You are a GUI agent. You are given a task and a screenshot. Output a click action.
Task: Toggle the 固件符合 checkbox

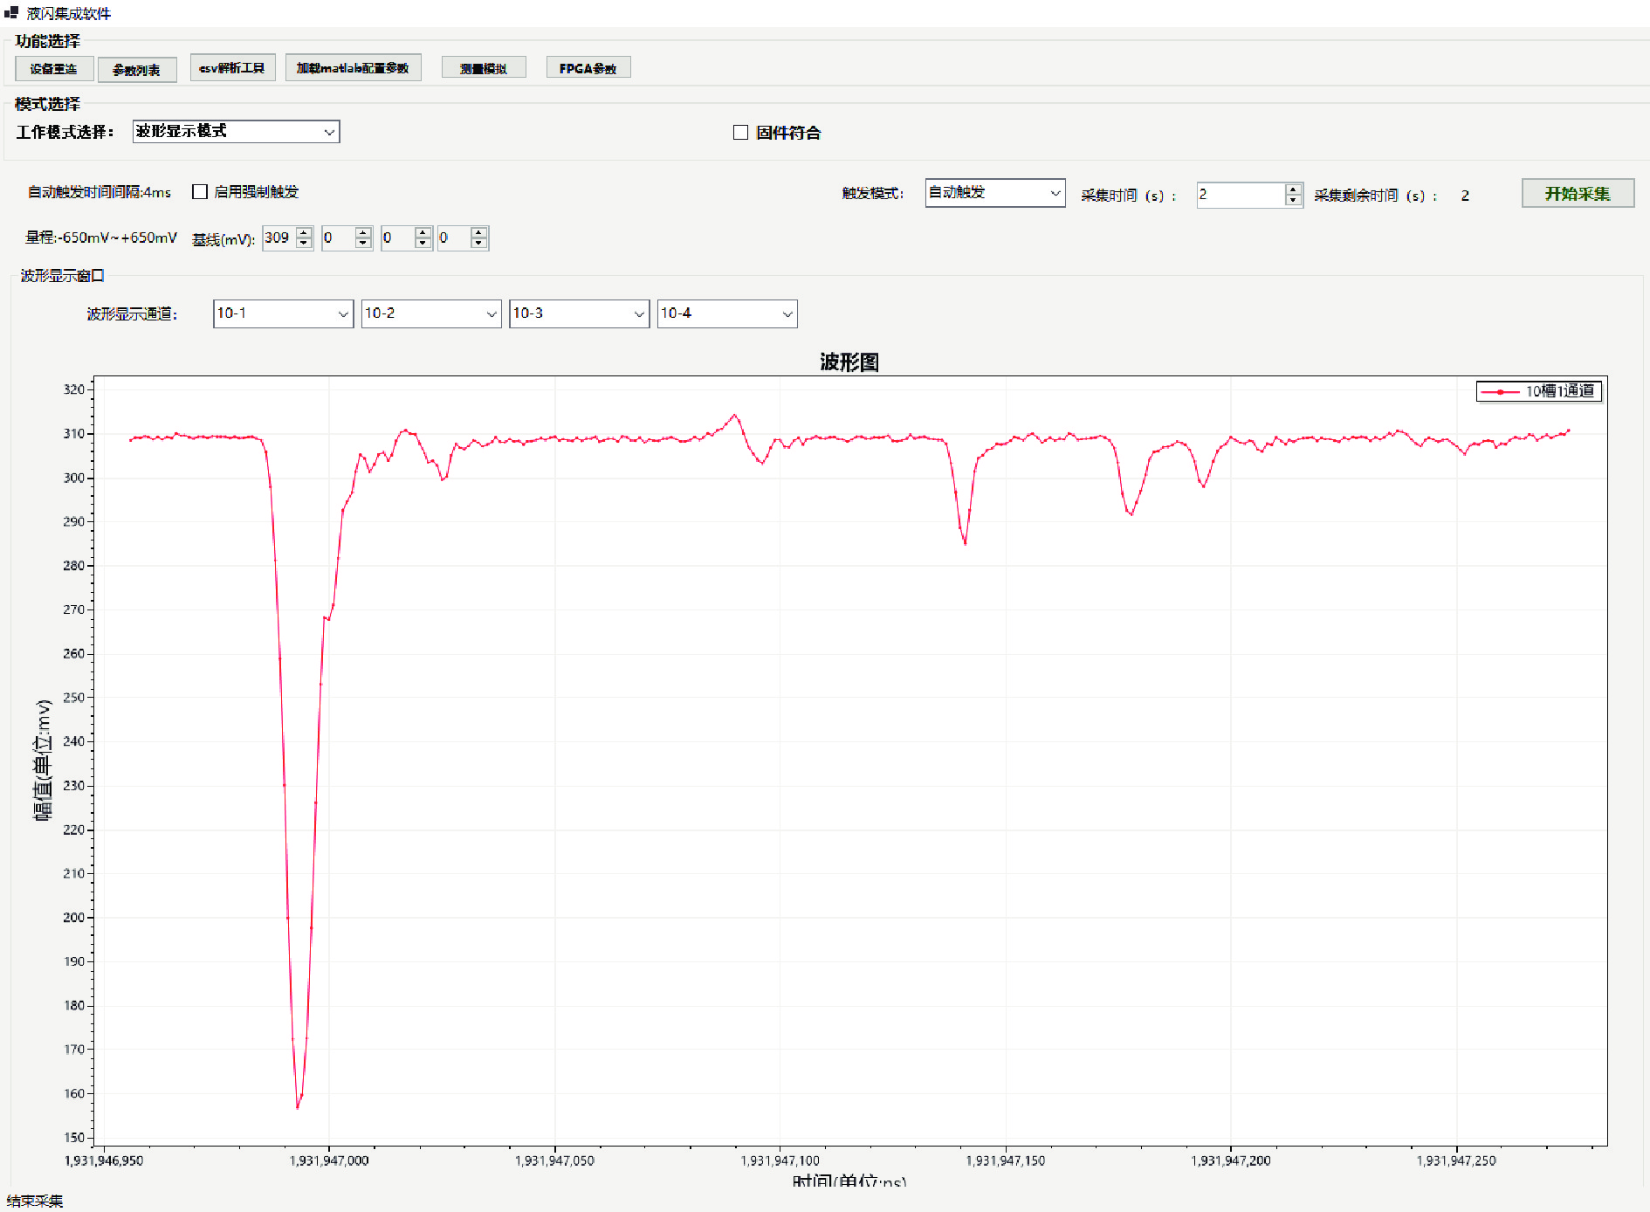click(741, 133)
